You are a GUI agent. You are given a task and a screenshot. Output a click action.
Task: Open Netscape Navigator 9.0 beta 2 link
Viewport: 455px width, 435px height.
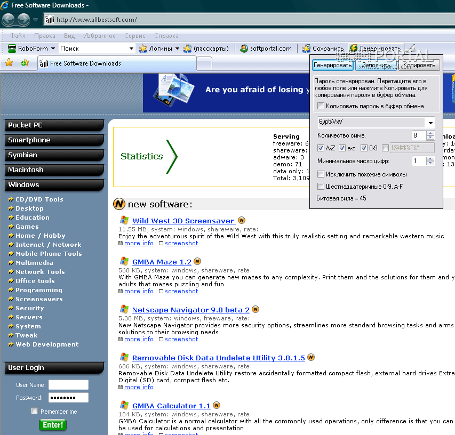(x=190, y=310)
